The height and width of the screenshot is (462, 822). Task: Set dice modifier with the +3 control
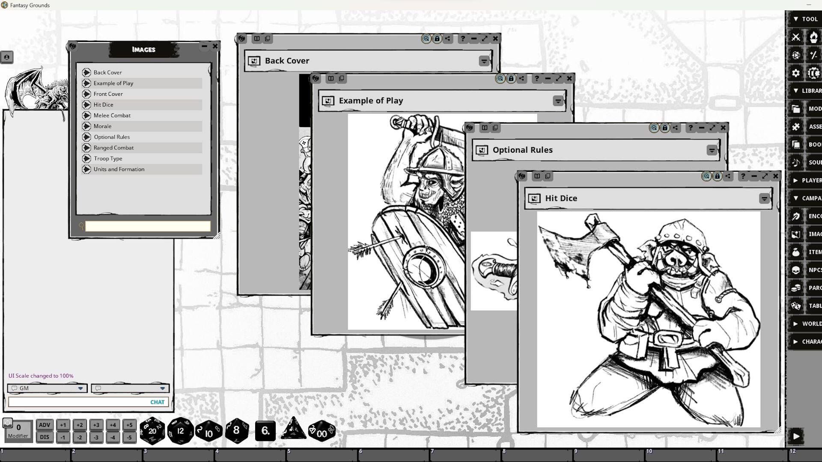(96, 425)
